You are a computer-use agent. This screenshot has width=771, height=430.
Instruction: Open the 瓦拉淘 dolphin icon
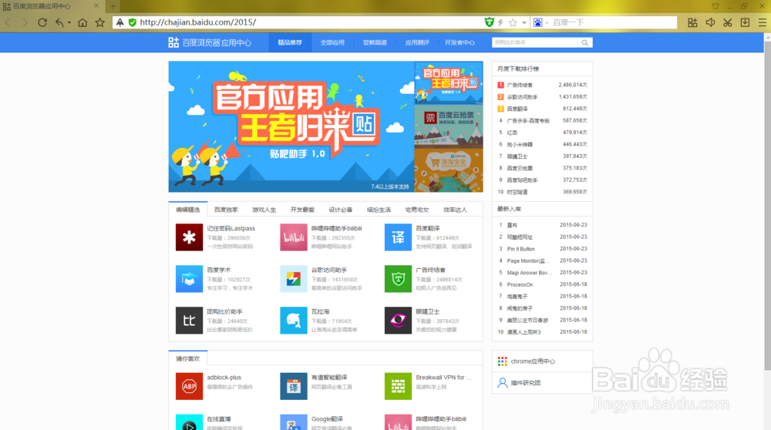point(294,321)
